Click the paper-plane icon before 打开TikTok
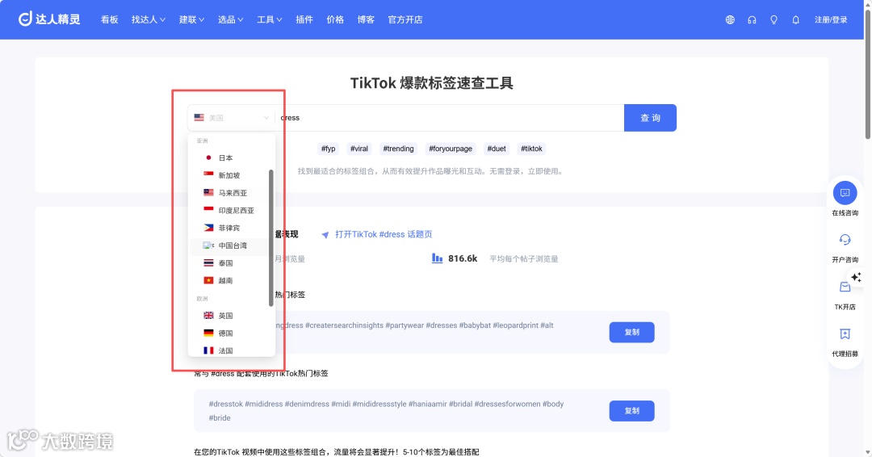This screenshot has width=872, height=457. 325,235
